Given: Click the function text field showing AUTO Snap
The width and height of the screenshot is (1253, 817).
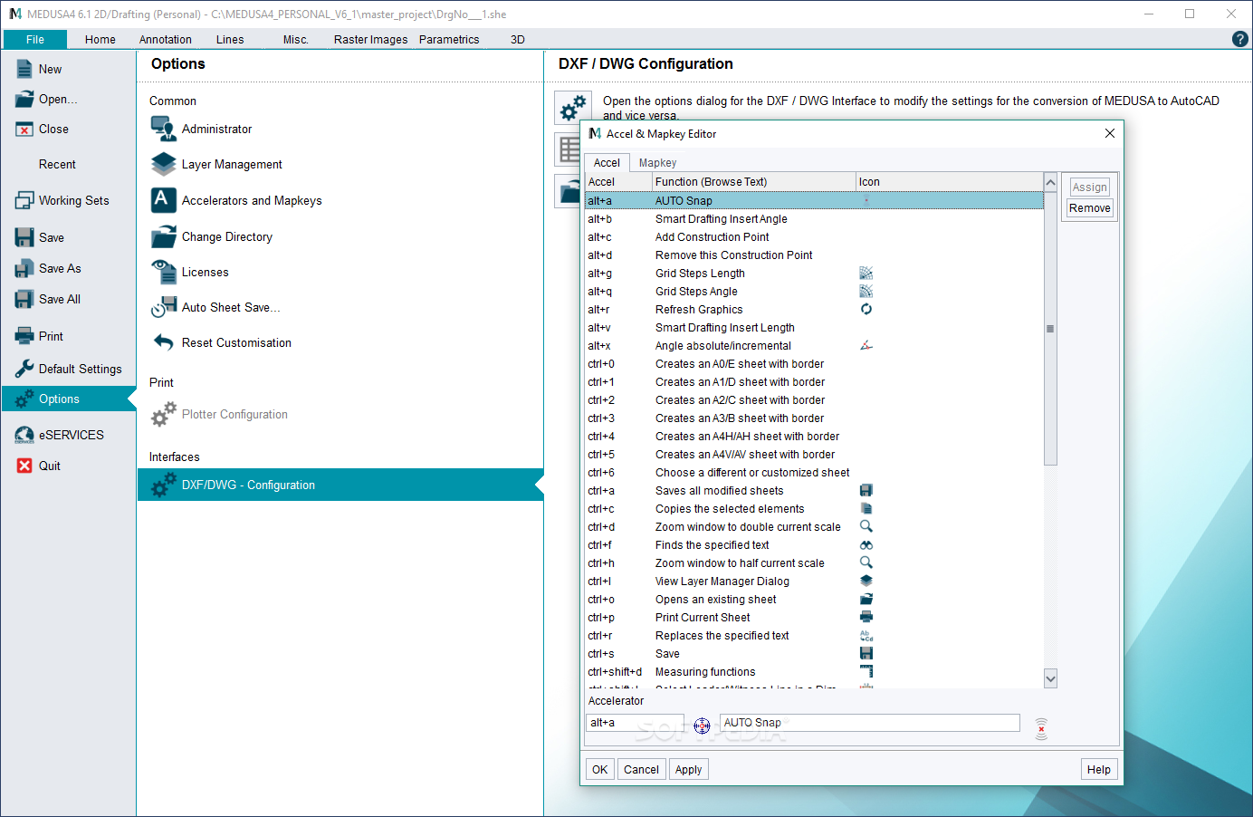Looking at the screenshot, I should point(870,723).
